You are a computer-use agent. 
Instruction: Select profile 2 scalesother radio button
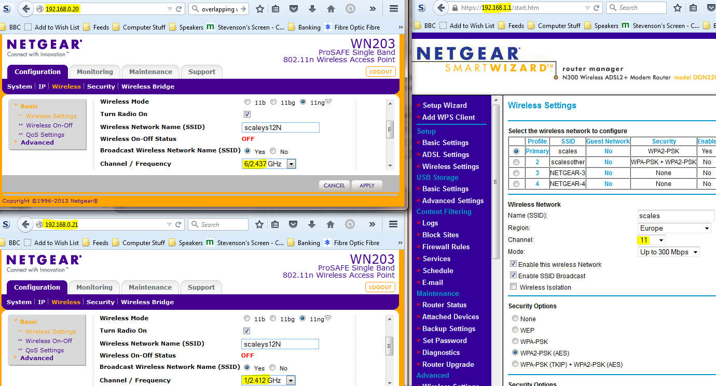point(516,162)
